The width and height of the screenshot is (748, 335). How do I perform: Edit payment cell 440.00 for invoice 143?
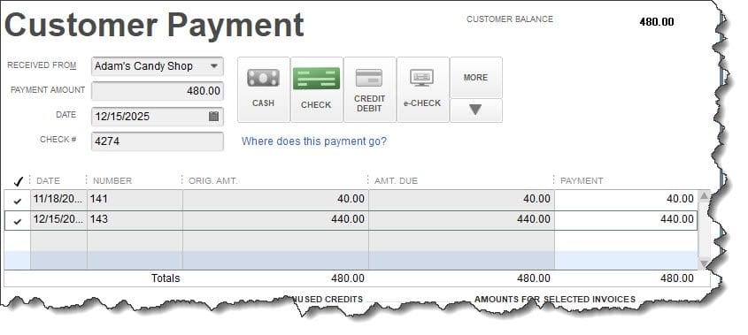click(x=626, y=220)
